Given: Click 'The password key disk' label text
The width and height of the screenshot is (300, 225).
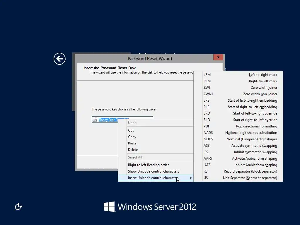Looking at the screenshot, I should click(124, 109).
